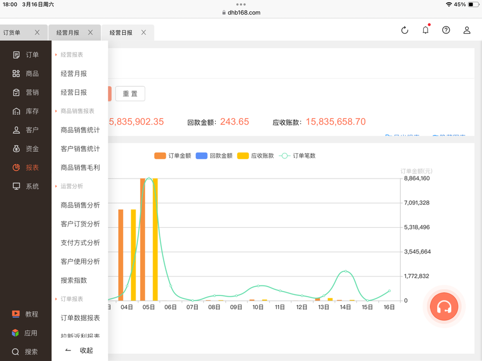Click the 重置 (reset) button
This screenshot has height=361, width=482.
(130, 93)
